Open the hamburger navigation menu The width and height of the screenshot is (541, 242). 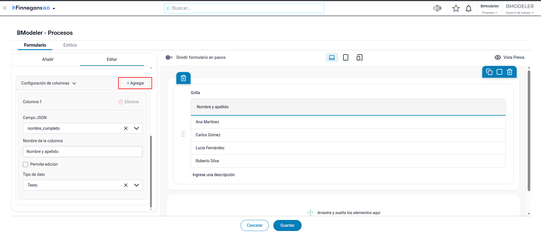point(5,8)
